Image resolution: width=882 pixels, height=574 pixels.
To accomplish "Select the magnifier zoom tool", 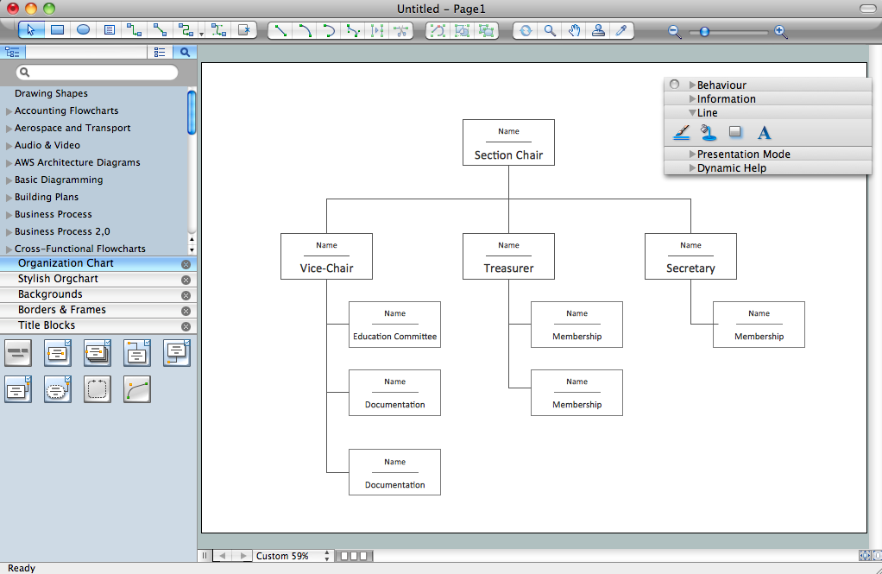I will pos(550,30).
